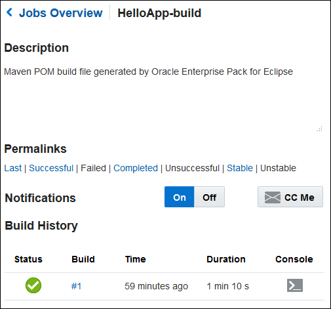Click the back chevron arrow icon
The height and width of the screenshot is (309, 331).
tap(9, 12)
